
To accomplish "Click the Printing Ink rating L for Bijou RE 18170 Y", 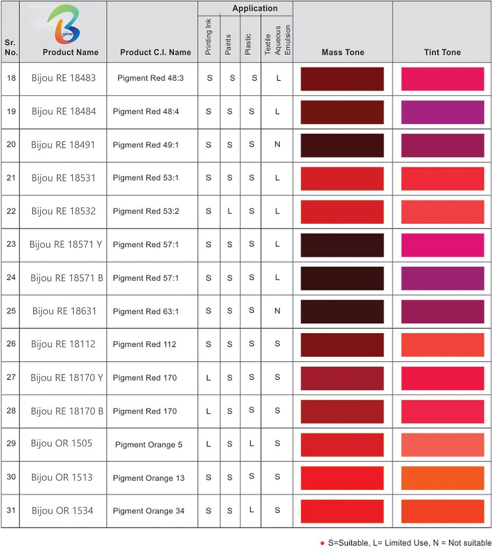I will [209, 378].
